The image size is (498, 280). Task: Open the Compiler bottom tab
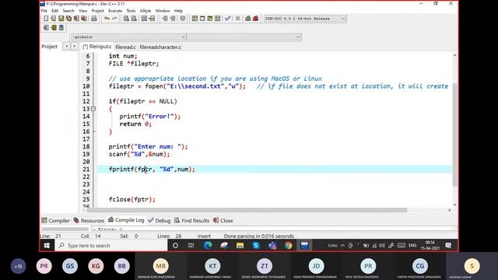55,220
